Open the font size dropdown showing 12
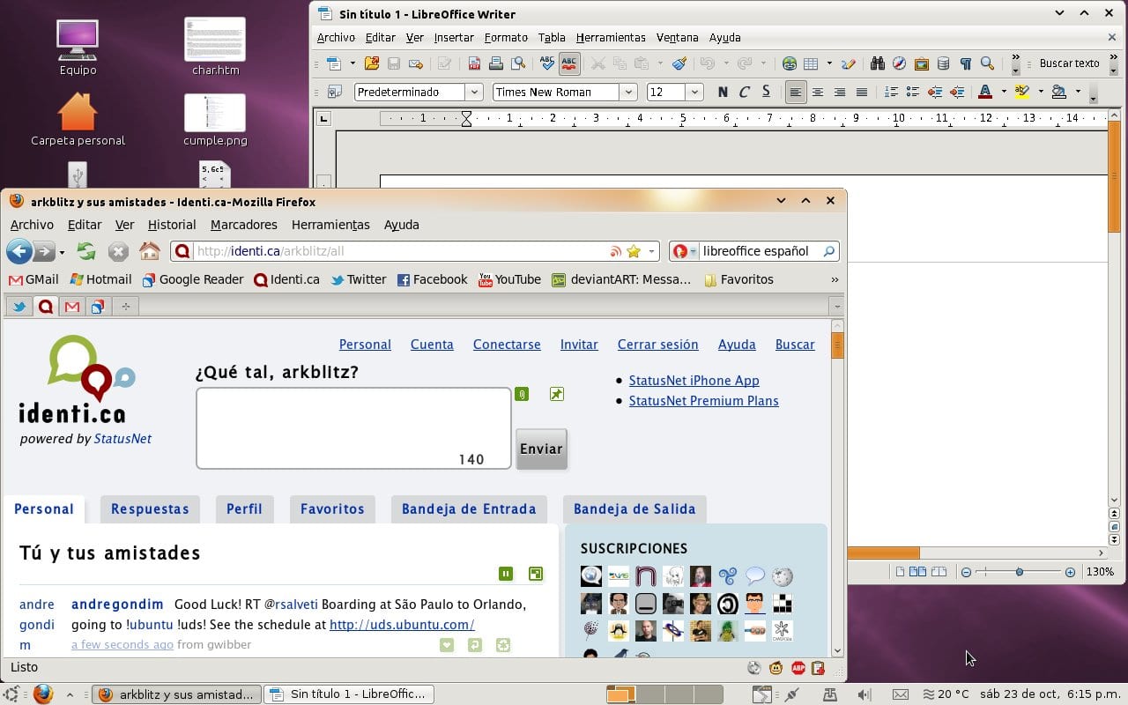Image resolution: width=1128 pixels, height=705 pixels. [694, 92]
